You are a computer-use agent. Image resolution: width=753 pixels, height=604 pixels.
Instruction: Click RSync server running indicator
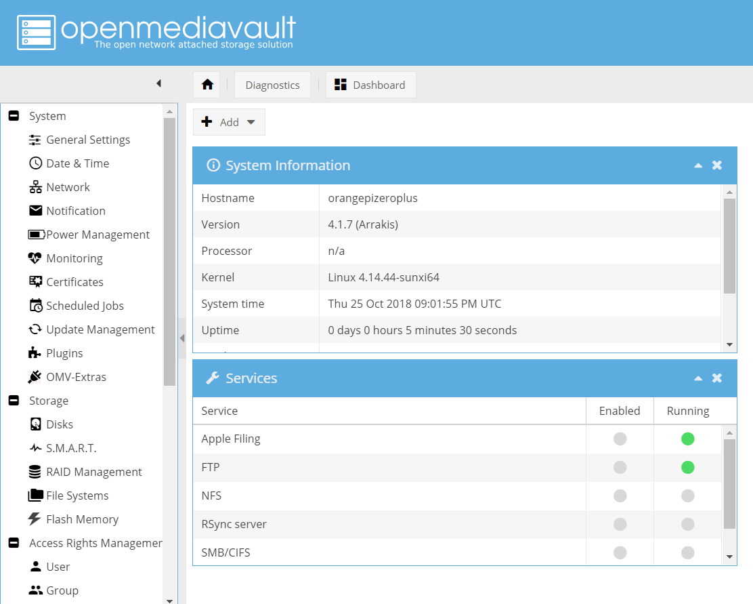click(688, 524)
